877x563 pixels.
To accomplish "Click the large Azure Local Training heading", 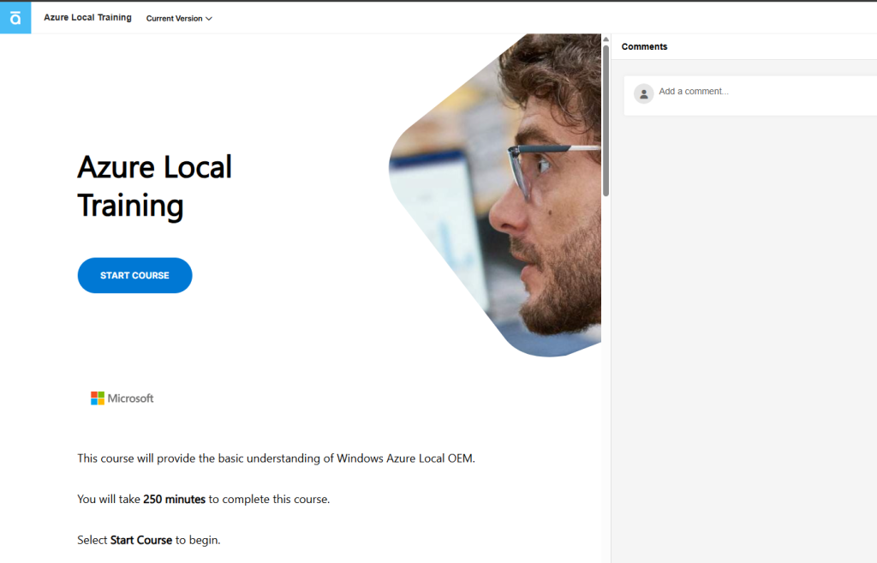I will pos(155,186).
